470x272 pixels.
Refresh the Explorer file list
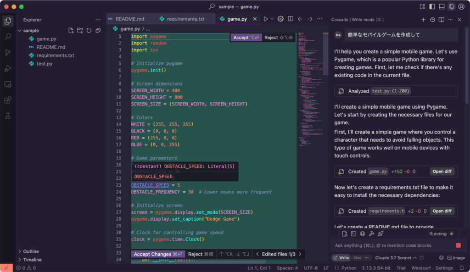[x=89, y=30]
